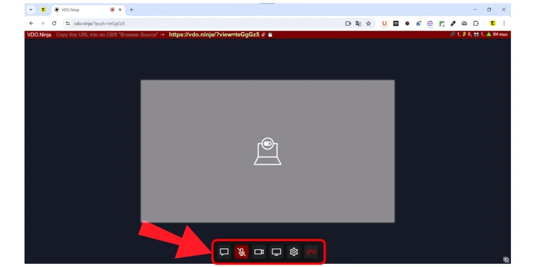Close the VDO.Ninja tab
The width and height of the screenshot is (535, 267).
tap(120, 10)
